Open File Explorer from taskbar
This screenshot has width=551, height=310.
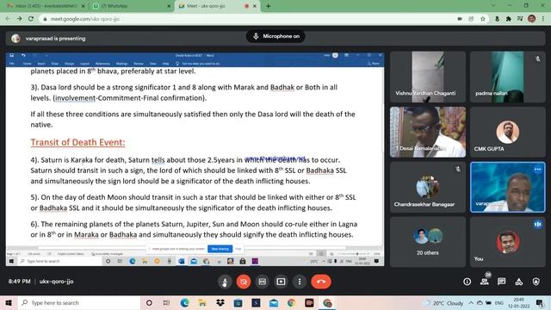(202, 302)
